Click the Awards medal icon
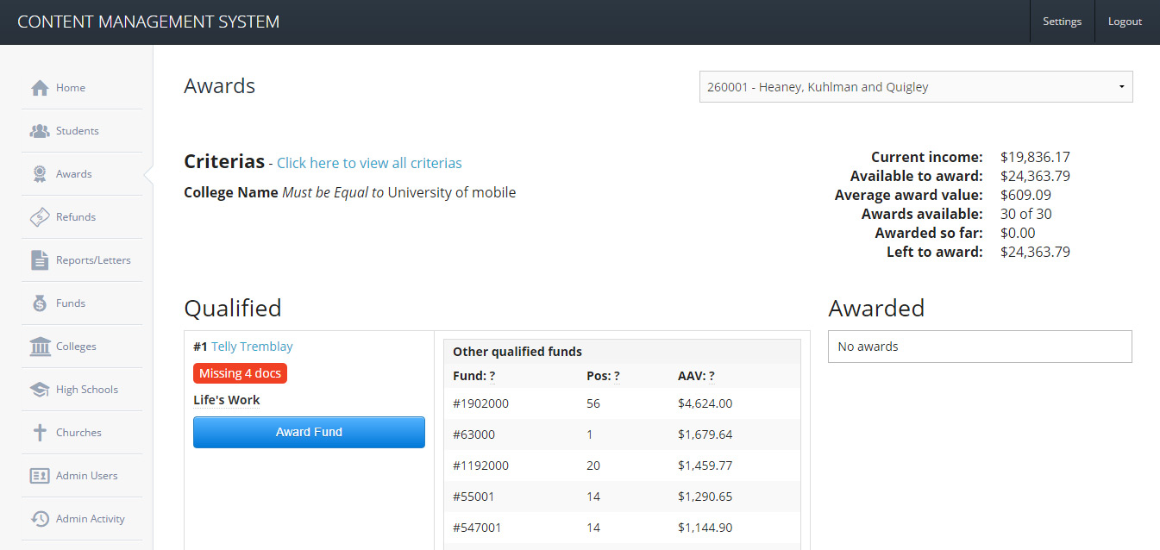This screenshot has height=550, width=1160. point(40,173)
